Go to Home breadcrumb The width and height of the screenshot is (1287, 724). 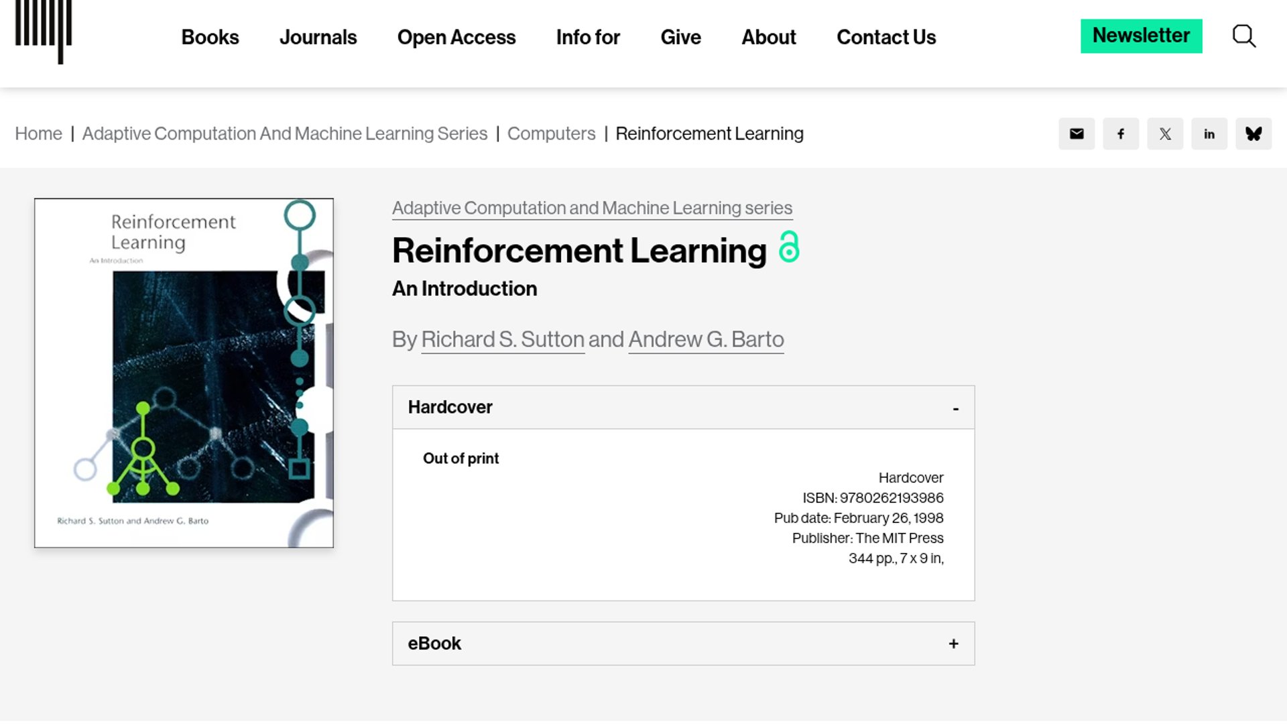click(x=38, y=133)
